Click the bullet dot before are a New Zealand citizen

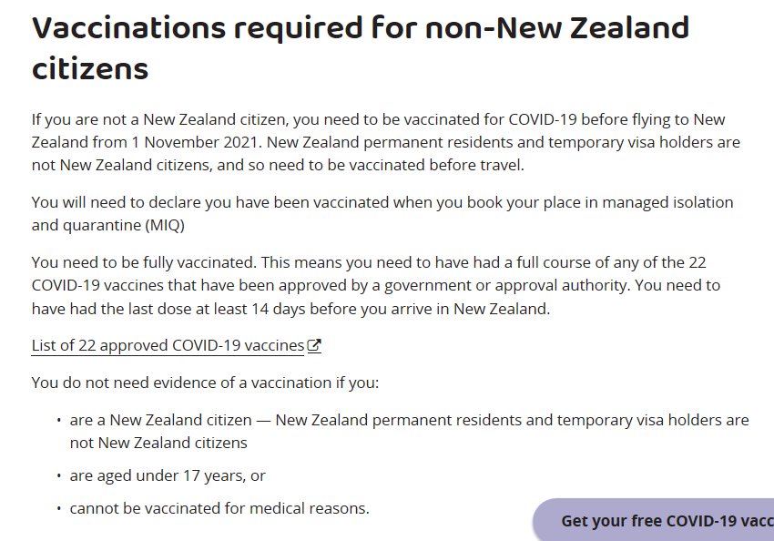(57, 421)
